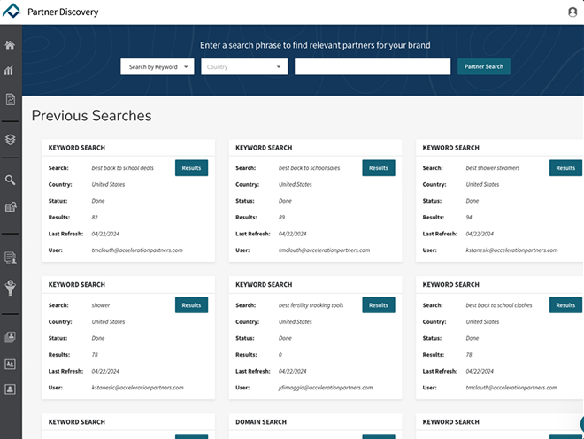Open Results for best fertility tracking tools
The height and width of the screenshot is (439, 584).
378,305
